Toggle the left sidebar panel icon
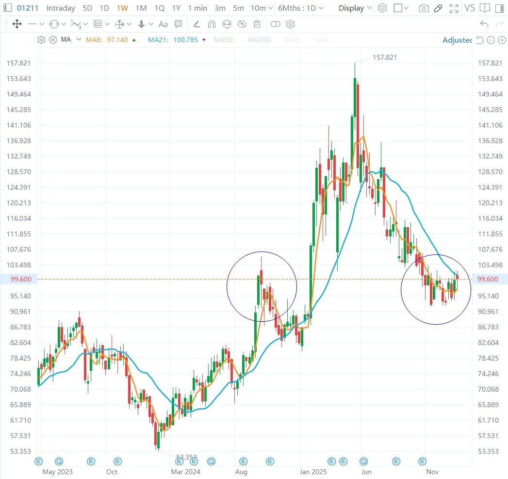 tap(7, 8)
